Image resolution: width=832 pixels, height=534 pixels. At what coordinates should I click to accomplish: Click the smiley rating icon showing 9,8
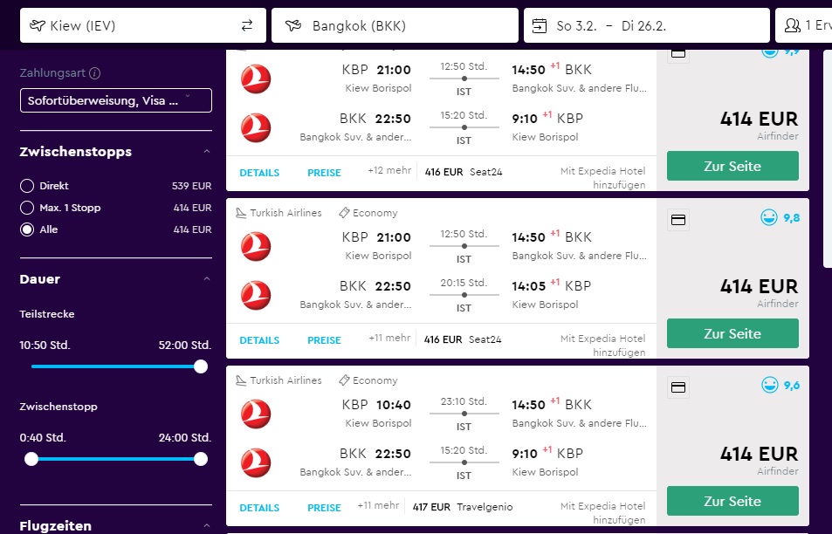click(x=769, y=217)
